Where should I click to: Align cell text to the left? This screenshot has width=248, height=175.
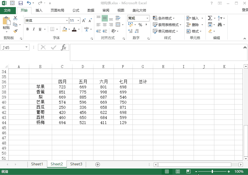(x=98, y=25)
